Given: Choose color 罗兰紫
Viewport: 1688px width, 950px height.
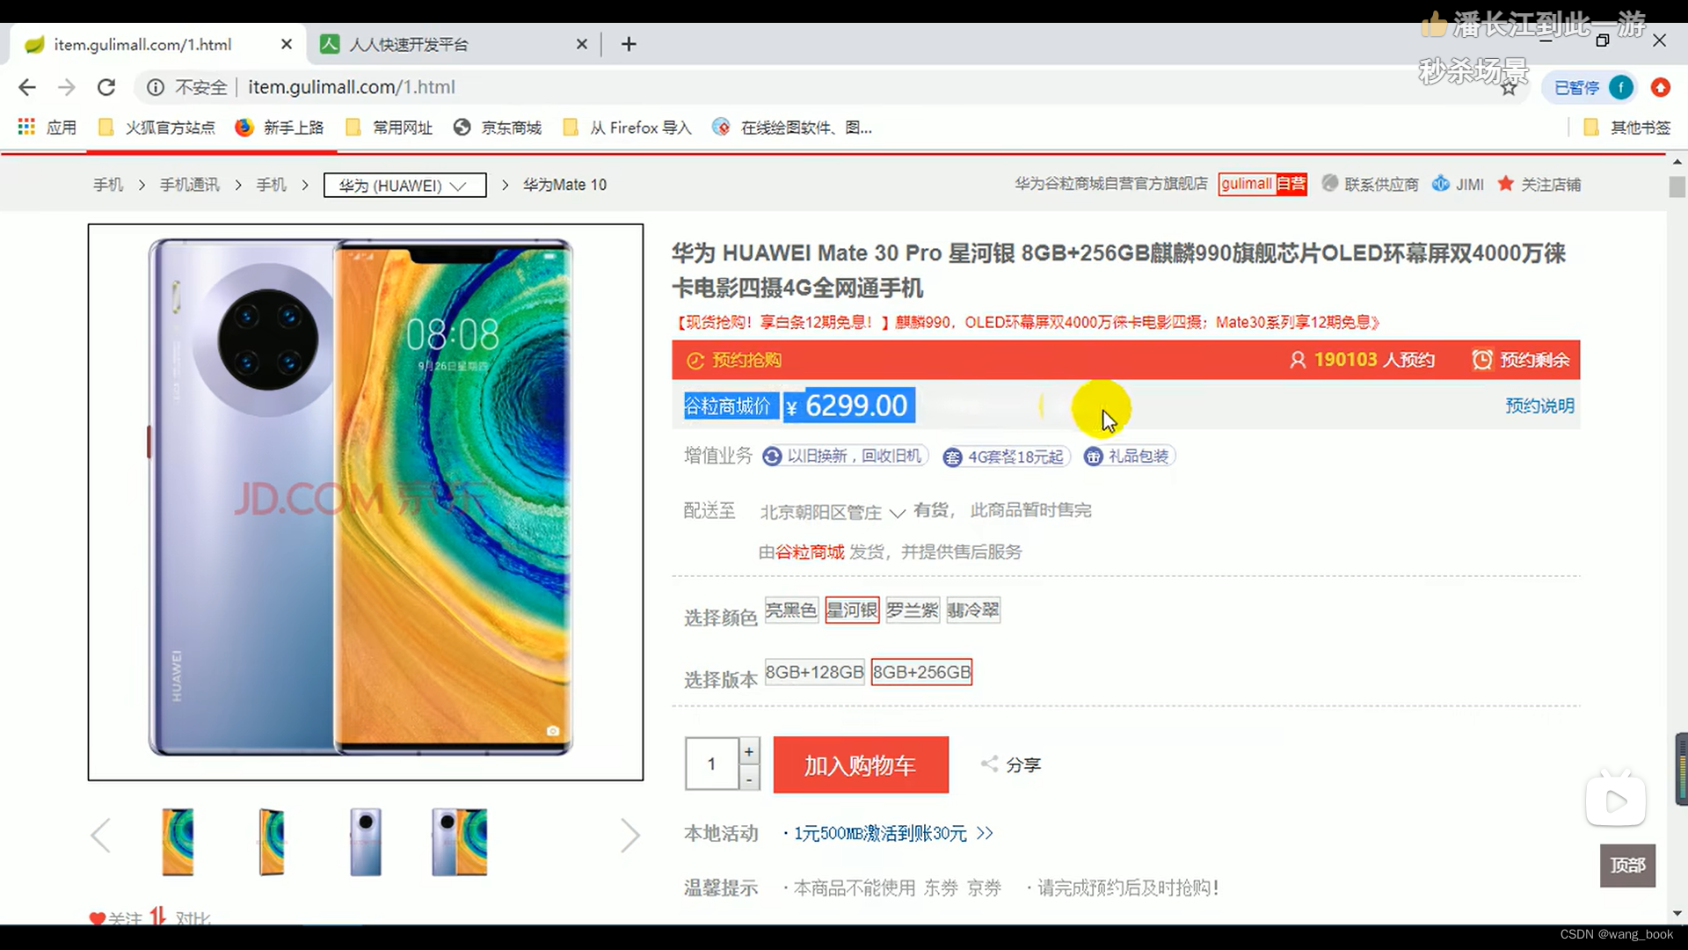Looking at the screenshot, I should (x=913, y=610).
